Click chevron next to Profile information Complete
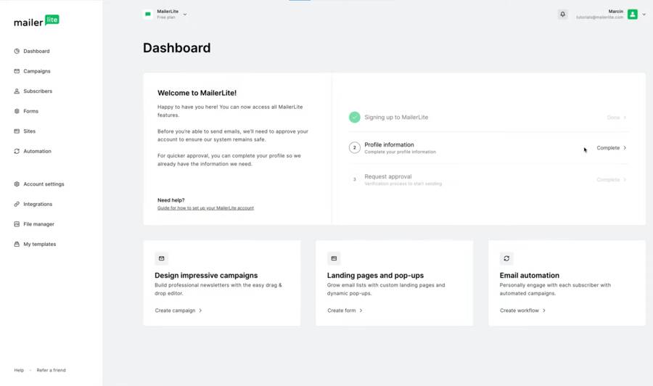The width and height of the screenshot is (653, 386). click(x=625, y=148)
